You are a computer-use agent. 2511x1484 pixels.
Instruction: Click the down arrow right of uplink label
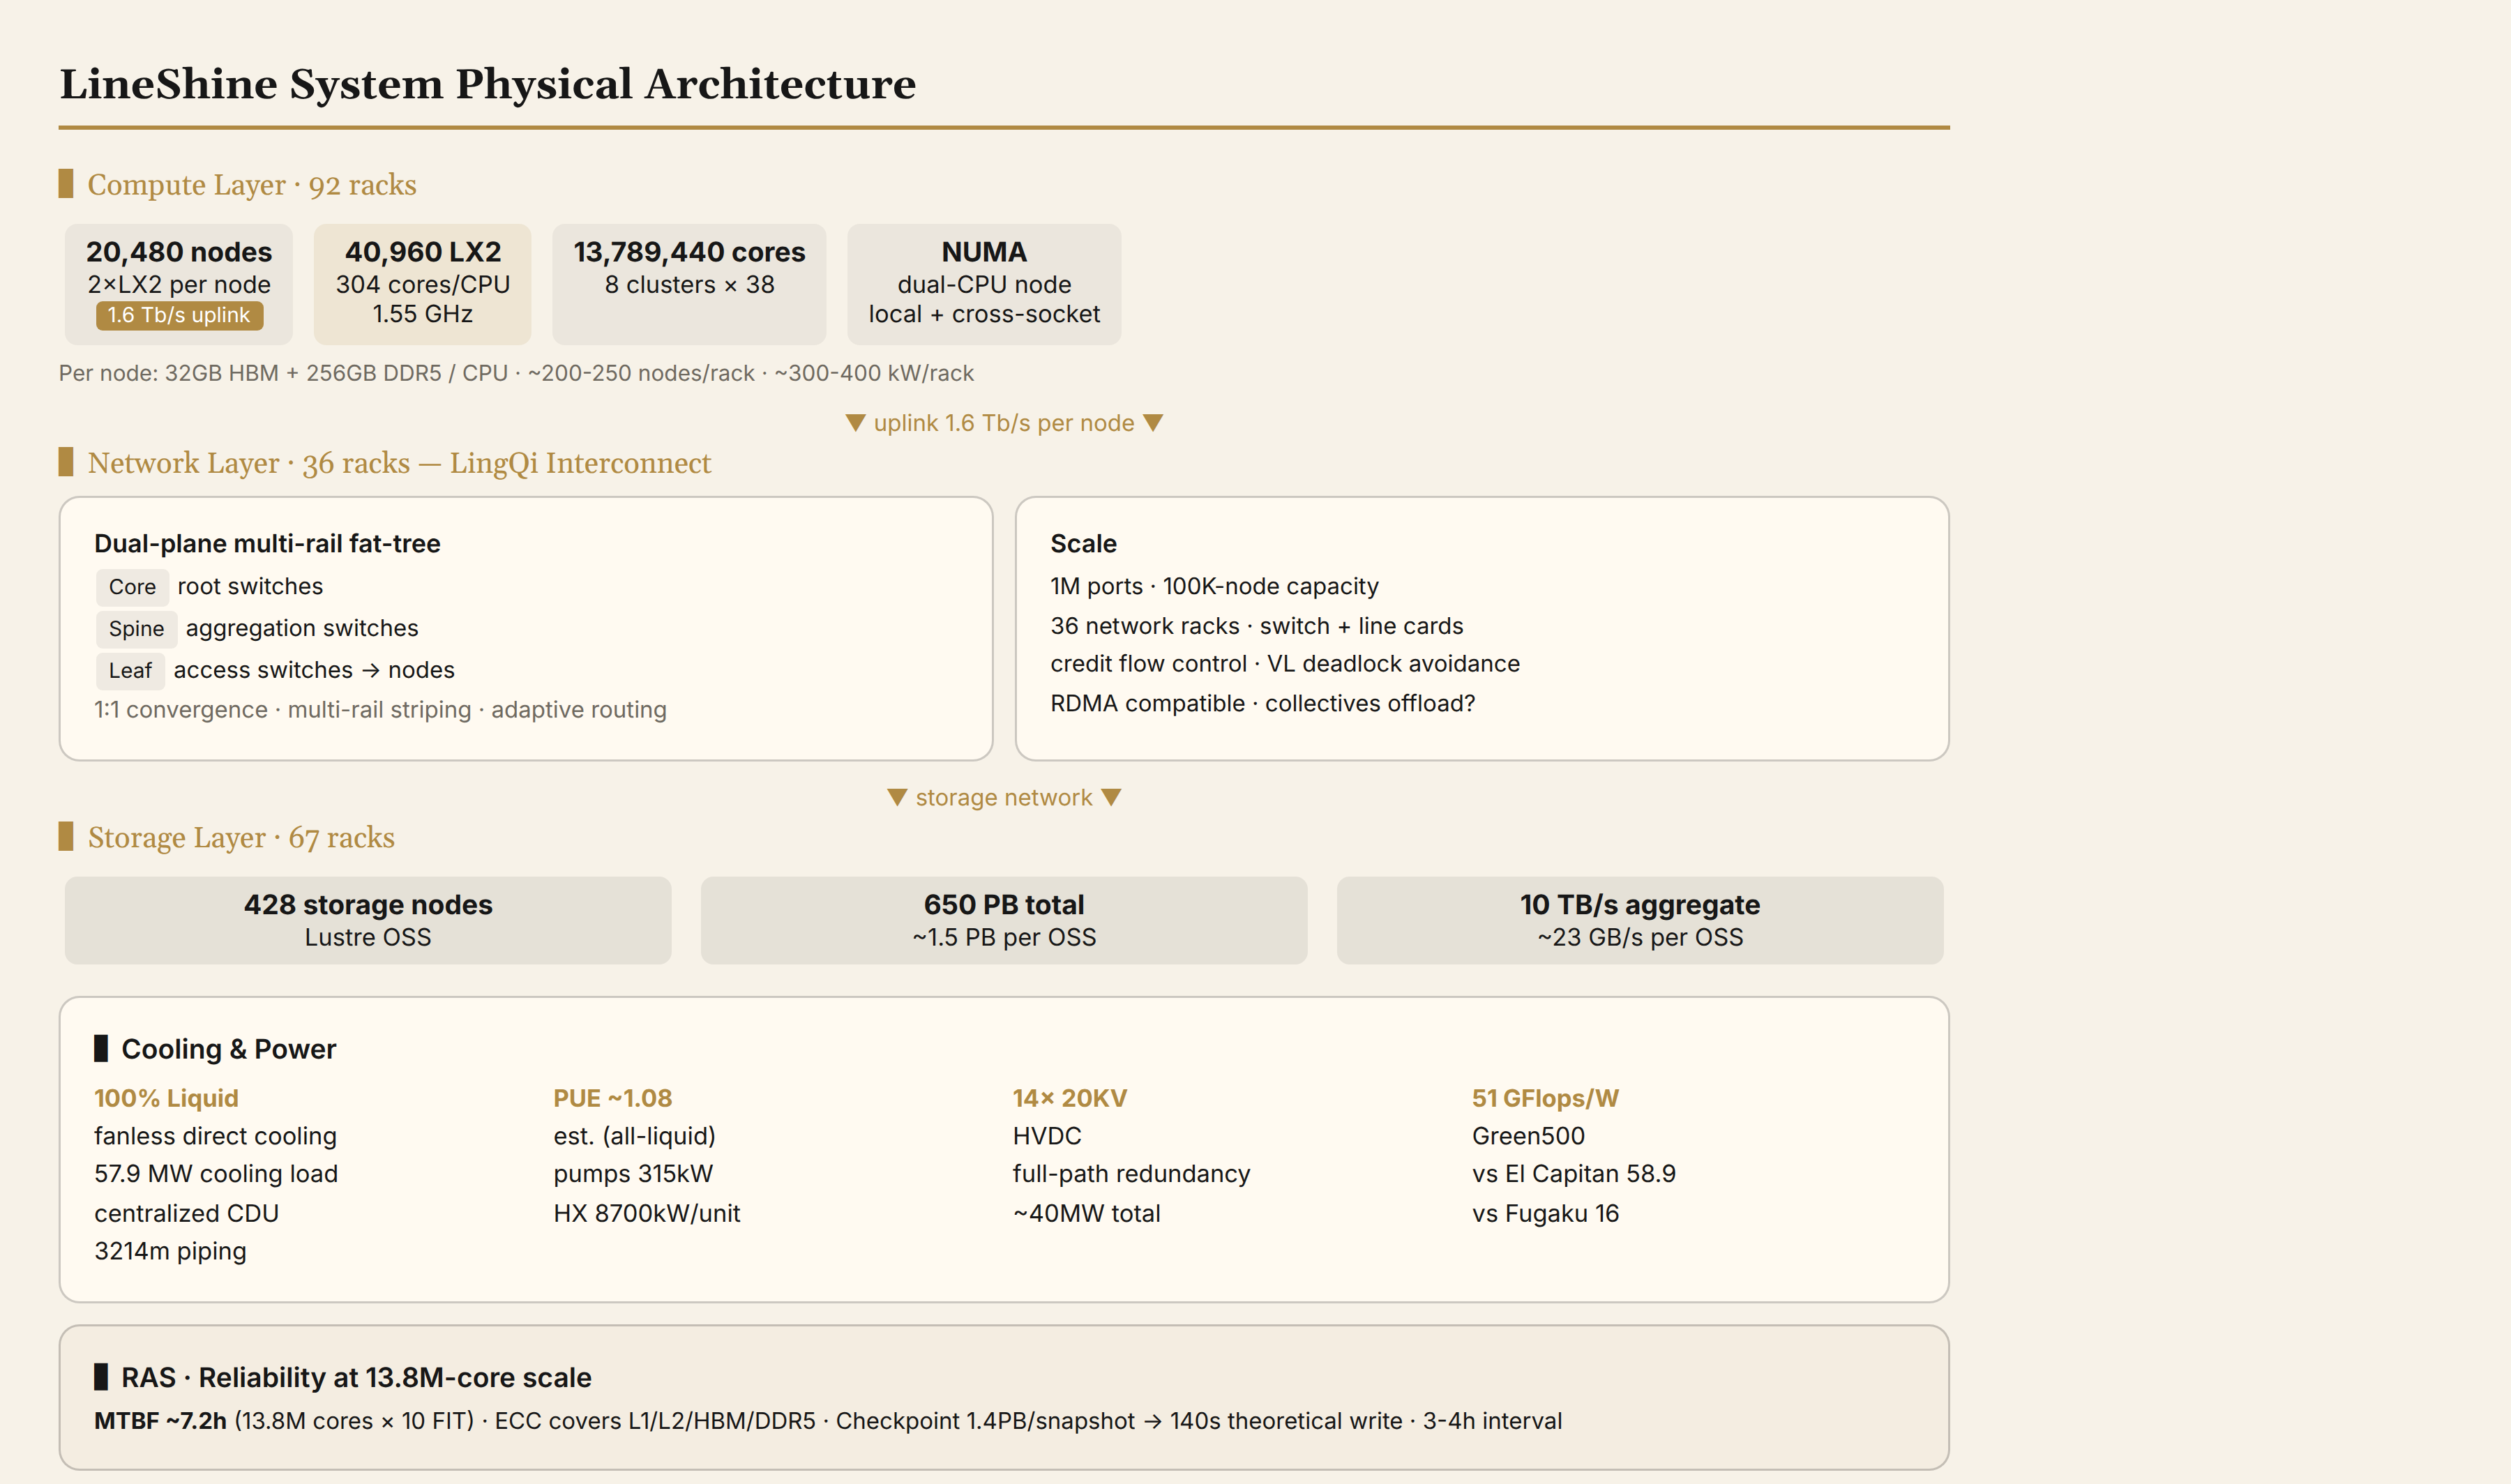tap(1153, 423)
